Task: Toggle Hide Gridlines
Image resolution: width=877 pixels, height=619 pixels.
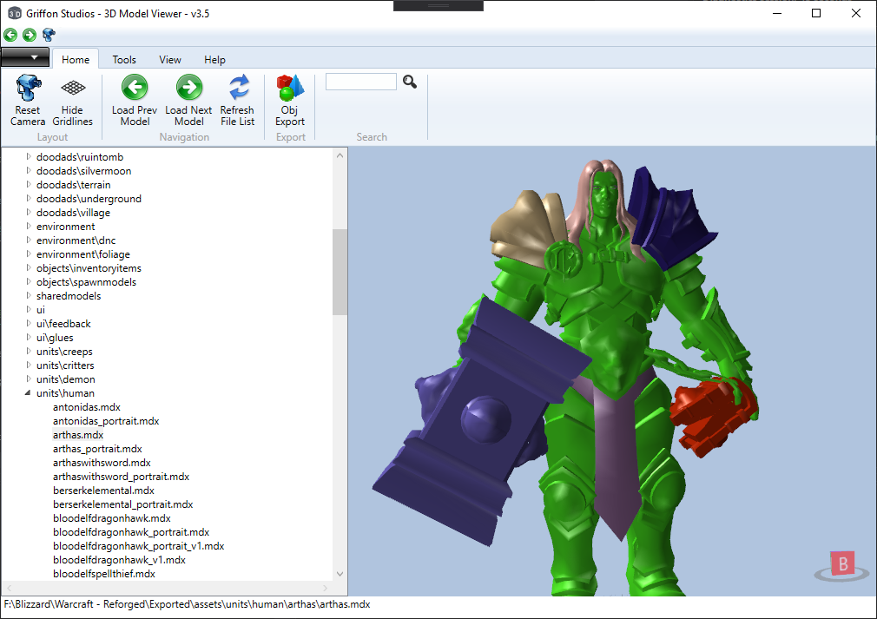Action: point(73,100)
